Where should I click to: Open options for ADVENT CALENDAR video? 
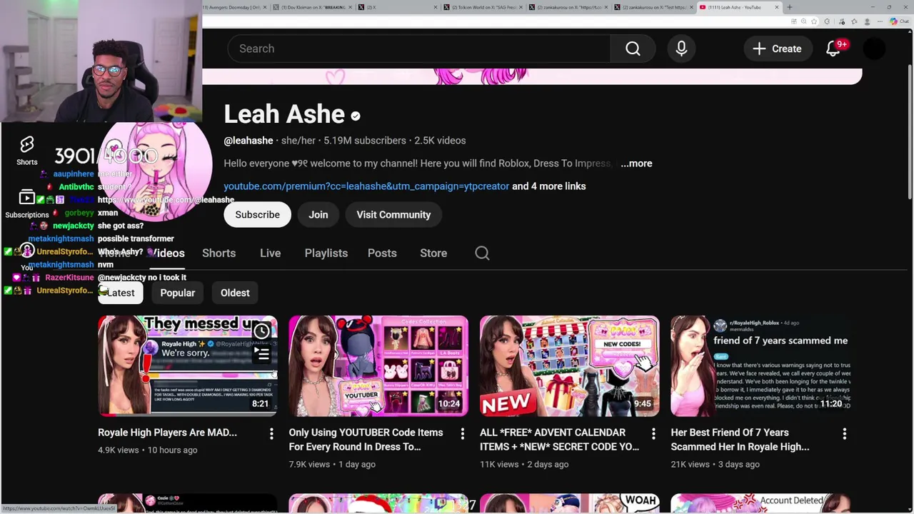pos(653,433)
